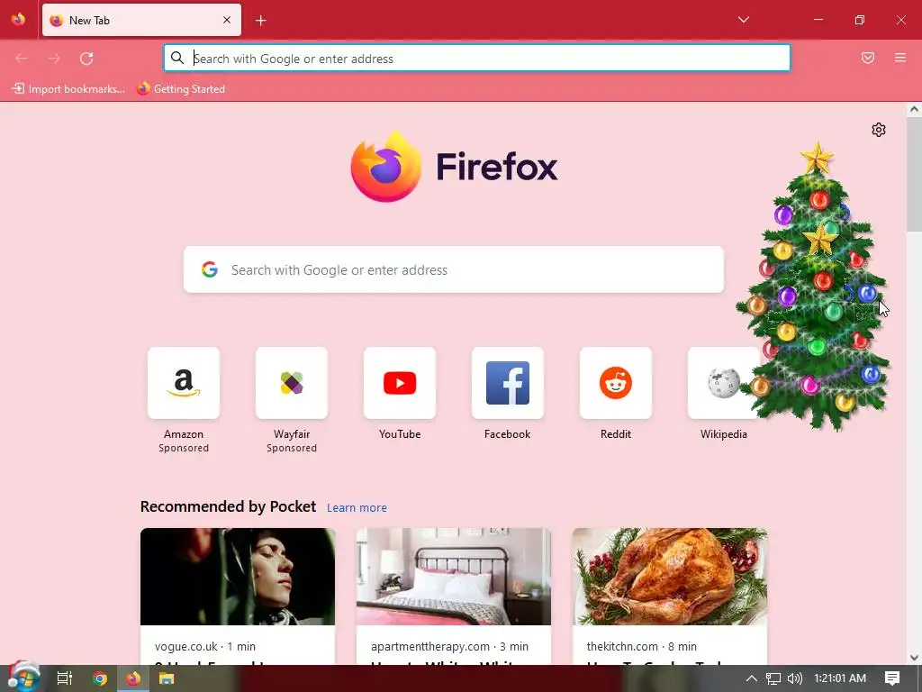922x692 pixels.
Task: Open the apartmenttherapy.com bedroom story thumbnail
Action: point(454,577)
